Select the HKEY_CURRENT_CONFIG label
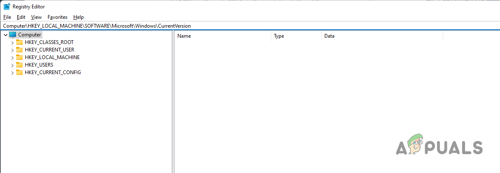 tap(53, 72)
